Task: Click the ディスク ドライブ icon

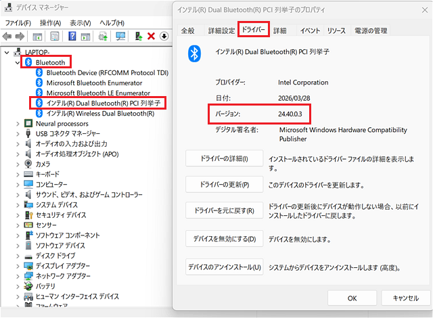Action: 28,256
